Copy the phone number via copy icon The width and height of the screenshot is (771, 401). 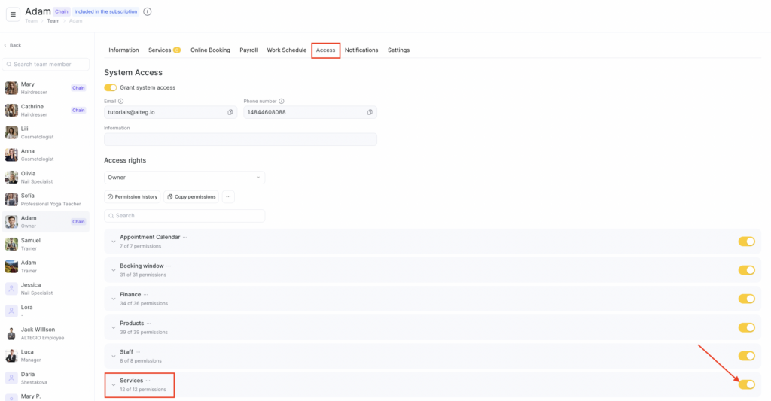[x=370, y=112]
